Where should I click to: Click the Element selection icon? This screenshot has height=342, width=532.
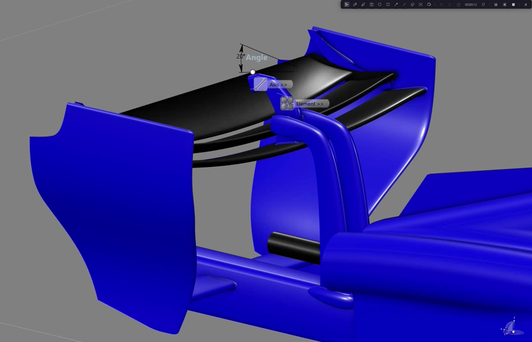(x=287, y=104)
